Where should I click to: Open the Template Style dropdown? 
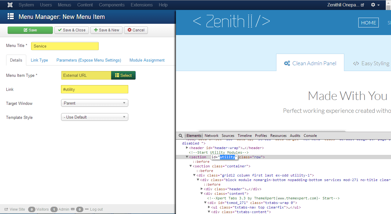[94, 117]
